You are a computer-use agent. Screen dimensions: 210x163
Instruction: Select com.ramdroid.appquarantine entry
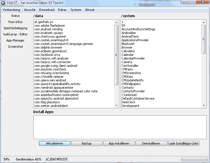(x=54, y=88)
